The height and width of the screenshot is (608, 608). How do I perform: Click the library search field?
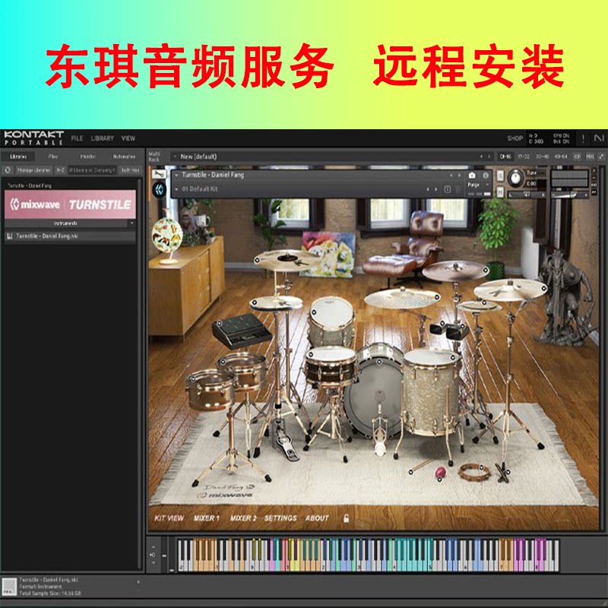click(x=92, y=169)
